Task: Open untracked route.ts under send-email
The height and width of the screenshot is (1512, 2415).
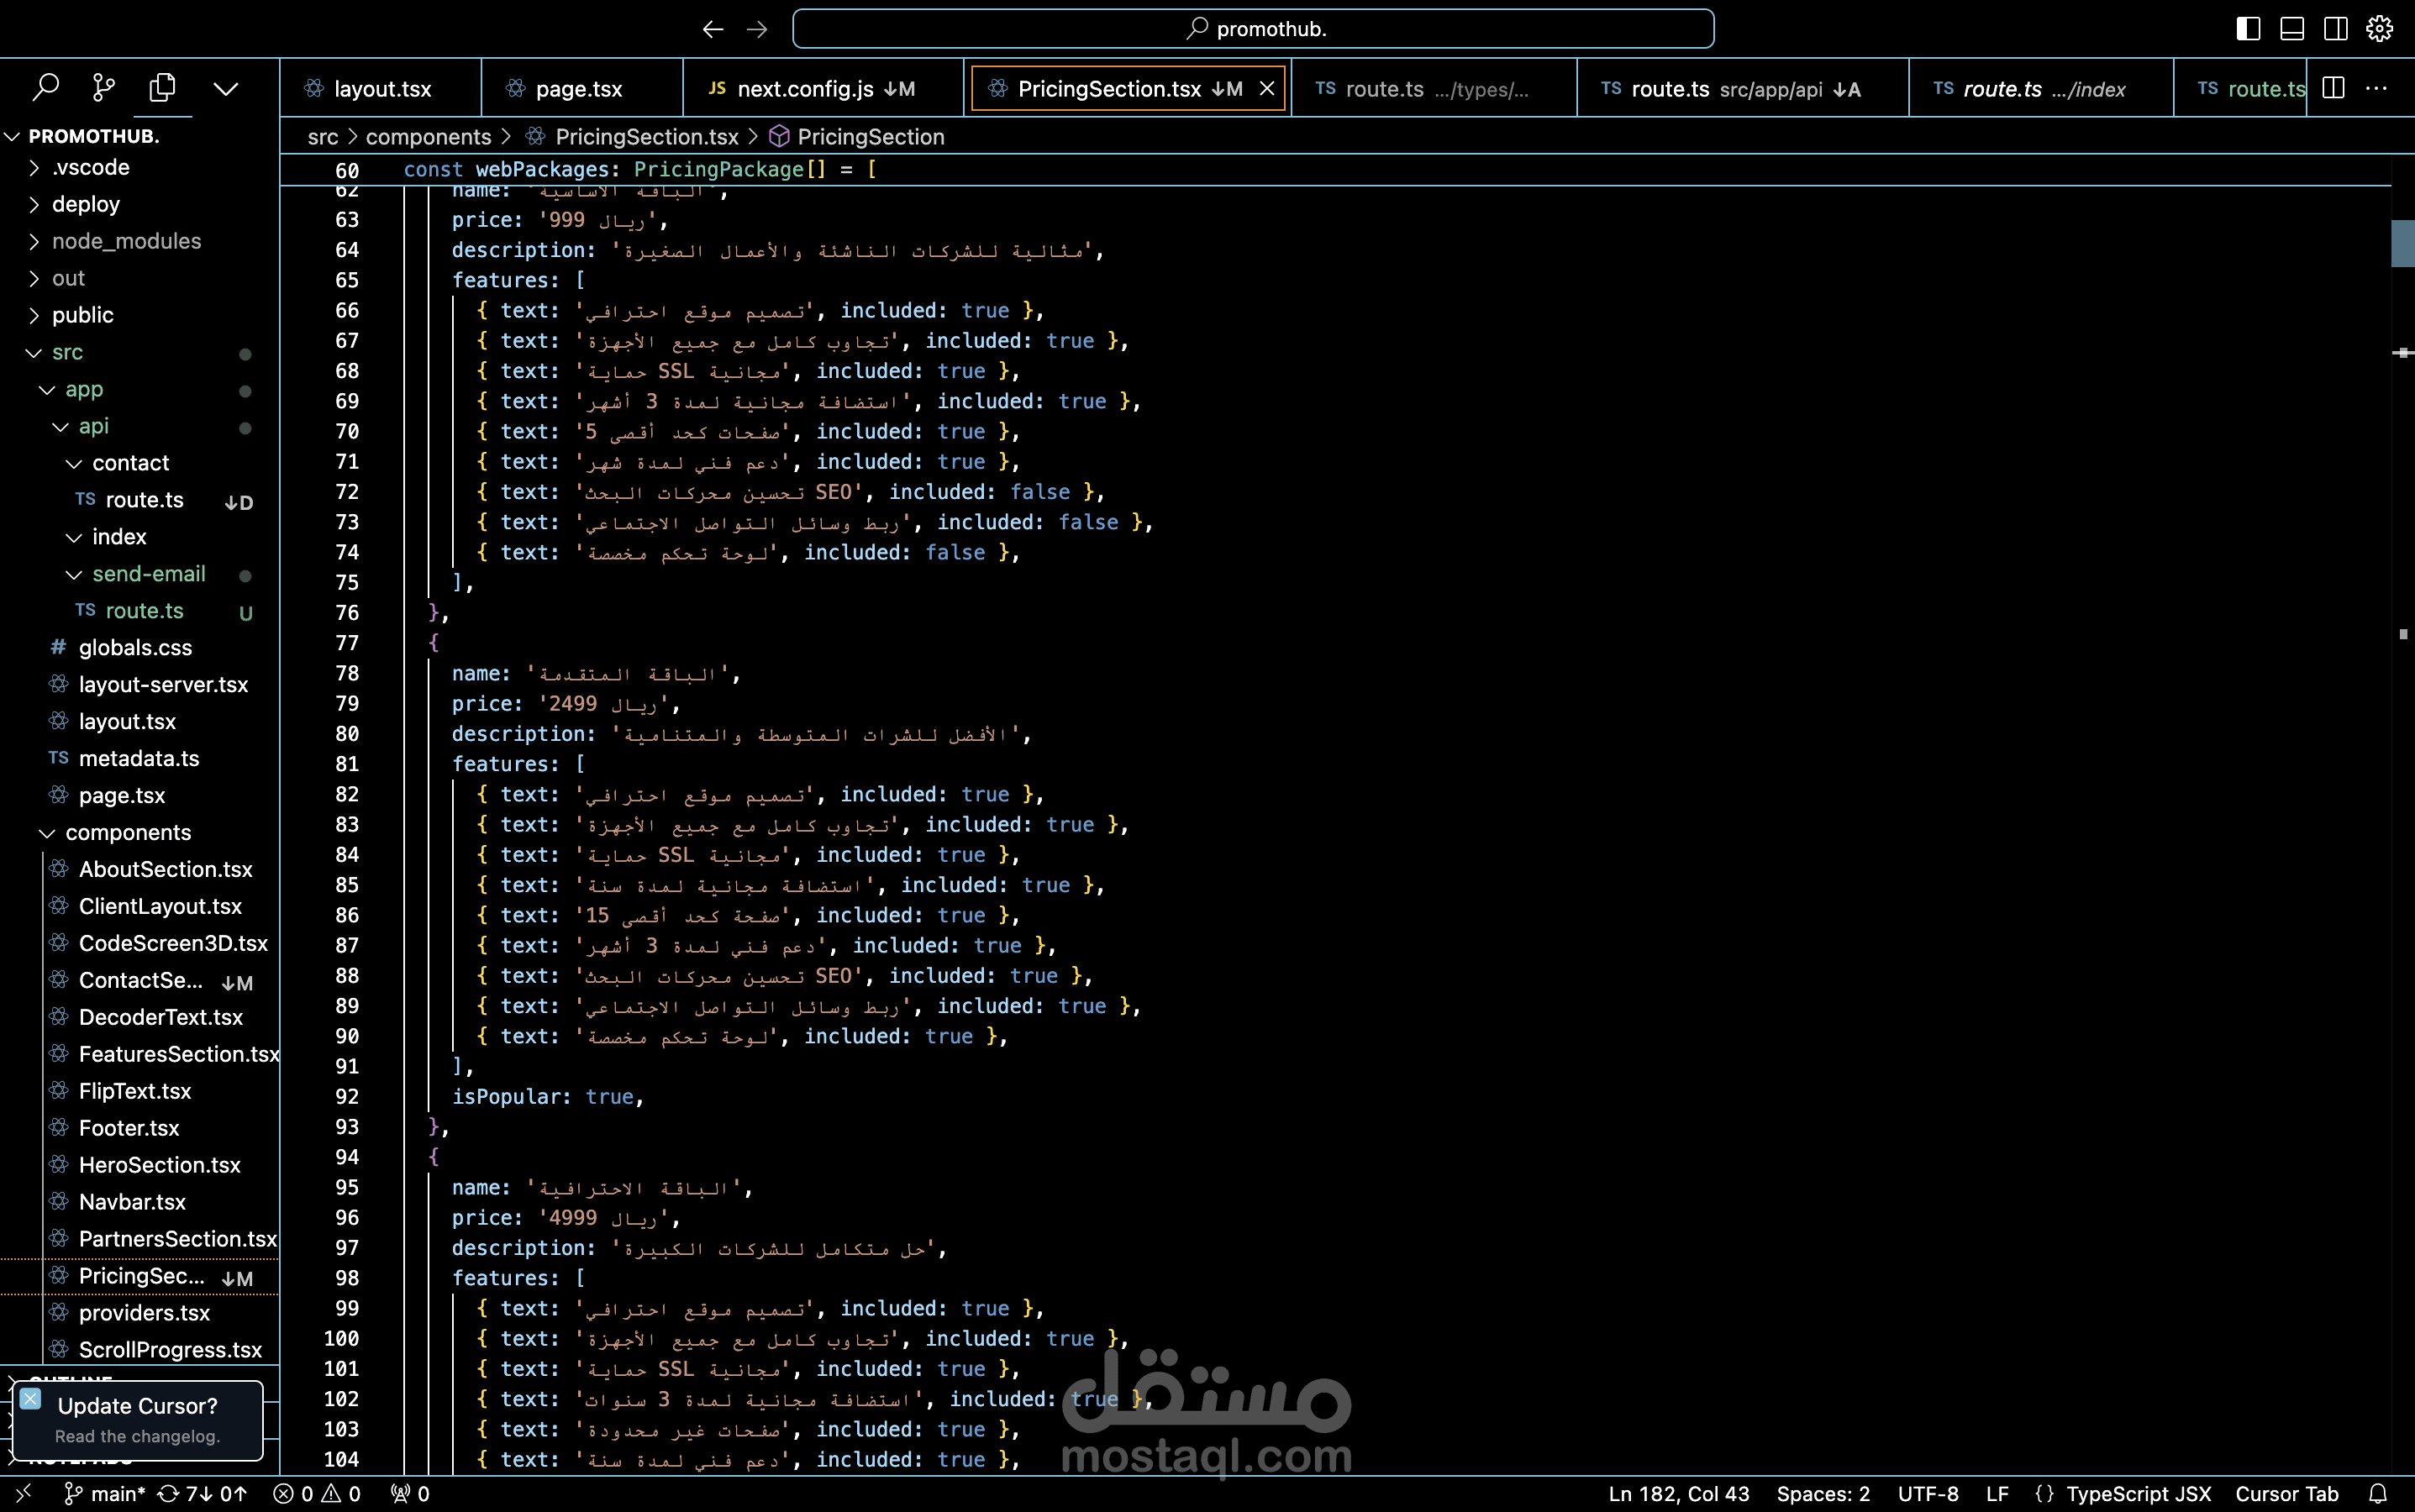Action: tap(144, 611)
